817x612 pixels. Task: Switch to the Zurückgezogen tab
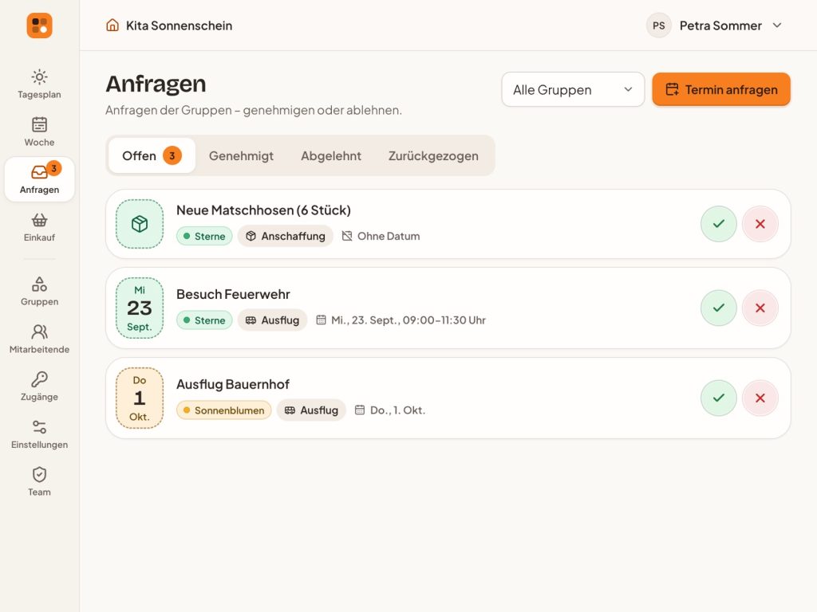click(433, 155)
